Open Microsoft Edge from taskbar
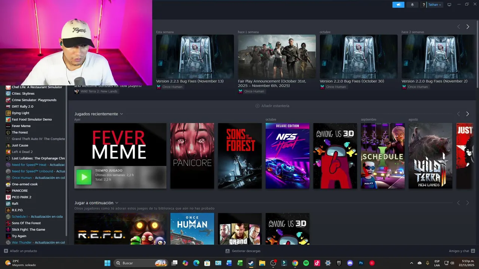Screen dimensions: 479x269 [196, 263]
